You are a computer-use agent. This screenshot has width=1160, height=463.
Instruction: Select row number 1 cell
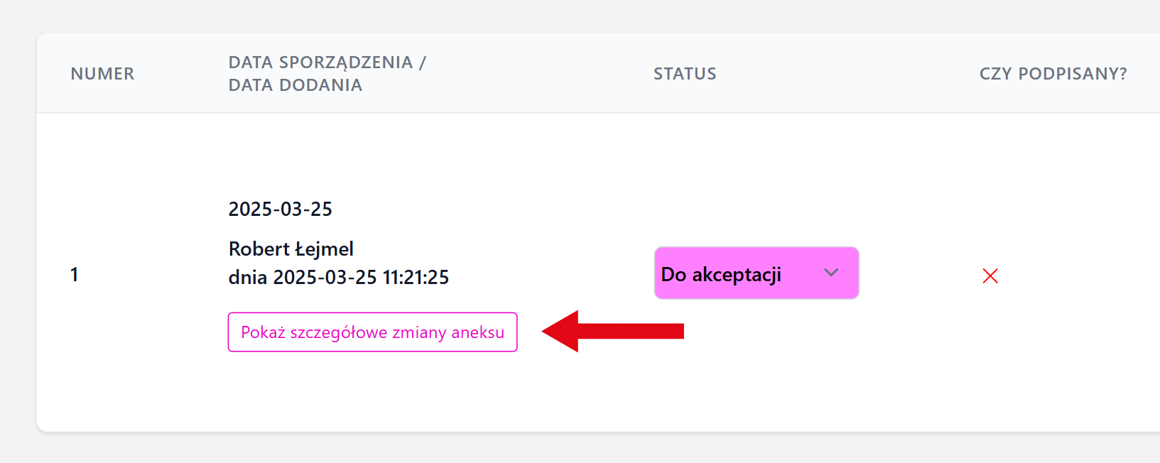click(x=74, y=275)
